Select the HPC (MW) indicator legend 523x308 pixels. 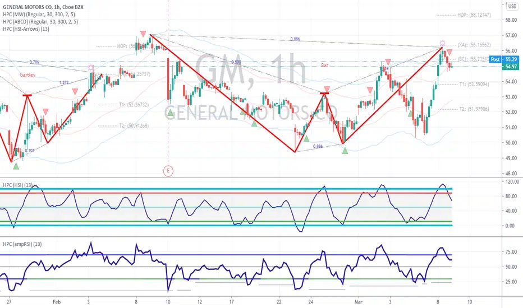tap(39, 15)
